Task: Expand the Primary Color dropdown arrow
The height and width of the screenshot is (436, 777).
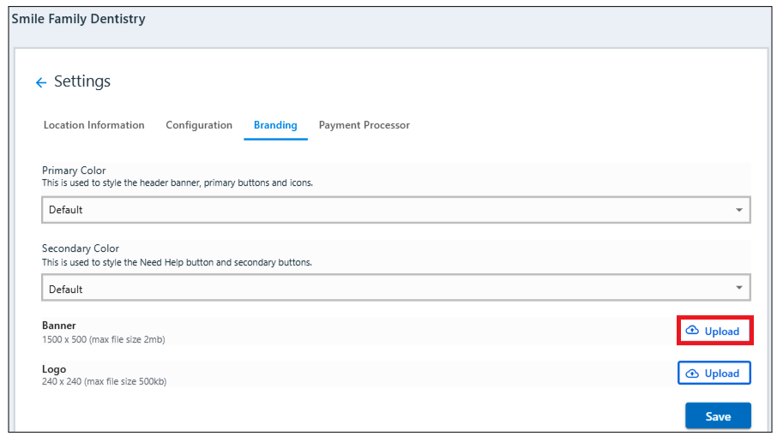Action: click(x=739, y=210)
